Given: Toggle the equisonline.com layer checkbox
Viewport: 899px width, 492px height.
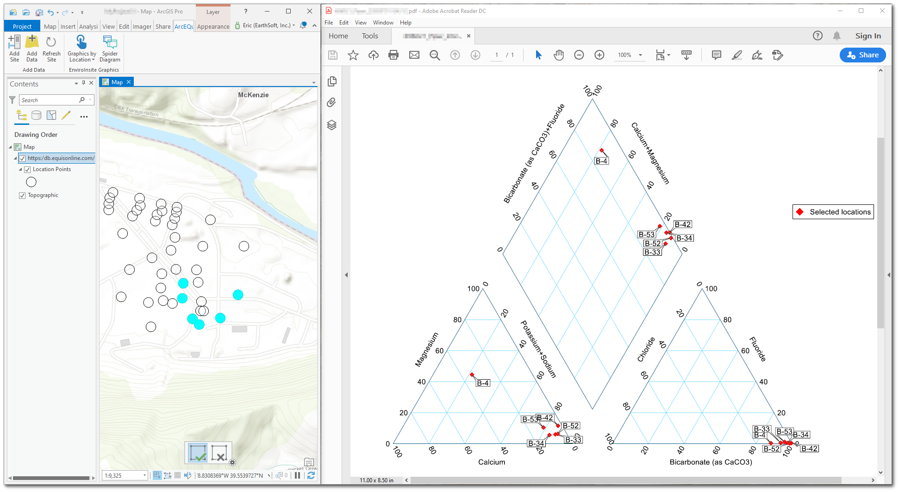Looking at the screenshot, I should (x=22, y=158).
